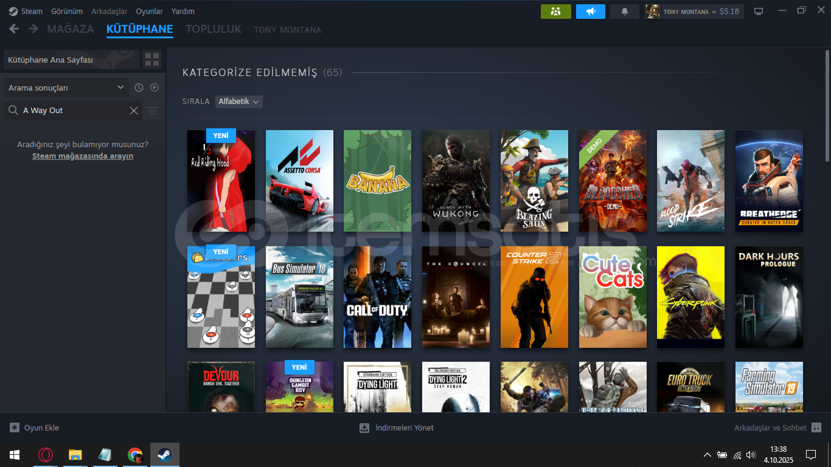The height and width of the screenshot is (467, 831).
Task: Open the Oyunlar menu
Action: point(150,12)
